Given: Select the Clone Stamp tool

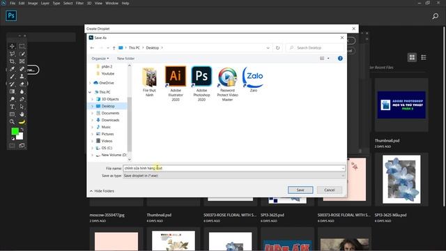Looking at the screenshot, I should pyautogui.click(x=22, y=76).
